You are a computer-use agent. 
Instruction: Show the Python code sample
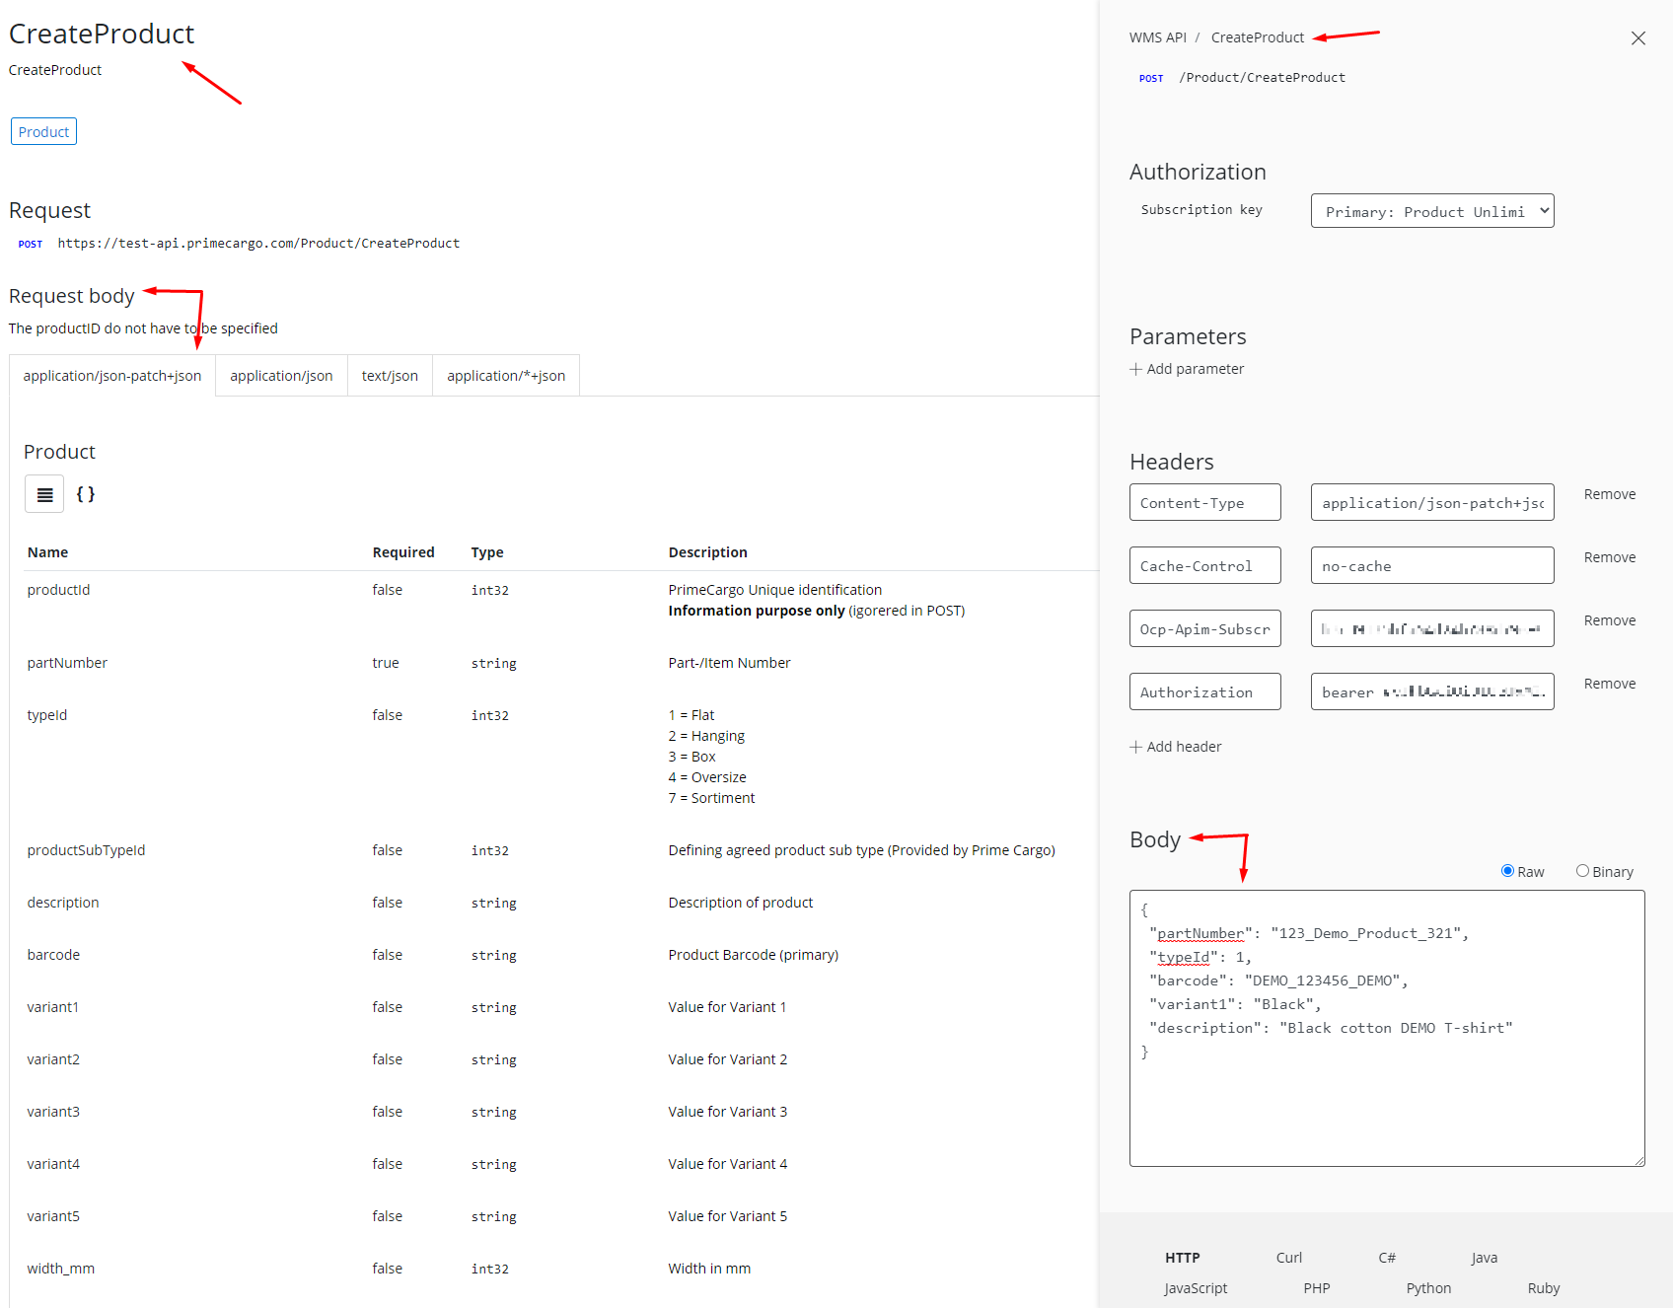click(x=1427, y=1288)
